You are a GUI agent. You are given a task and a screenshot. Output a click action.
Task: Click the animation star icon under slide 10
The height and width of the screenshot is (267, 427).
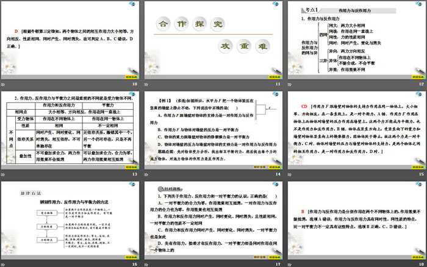[3, 84]
